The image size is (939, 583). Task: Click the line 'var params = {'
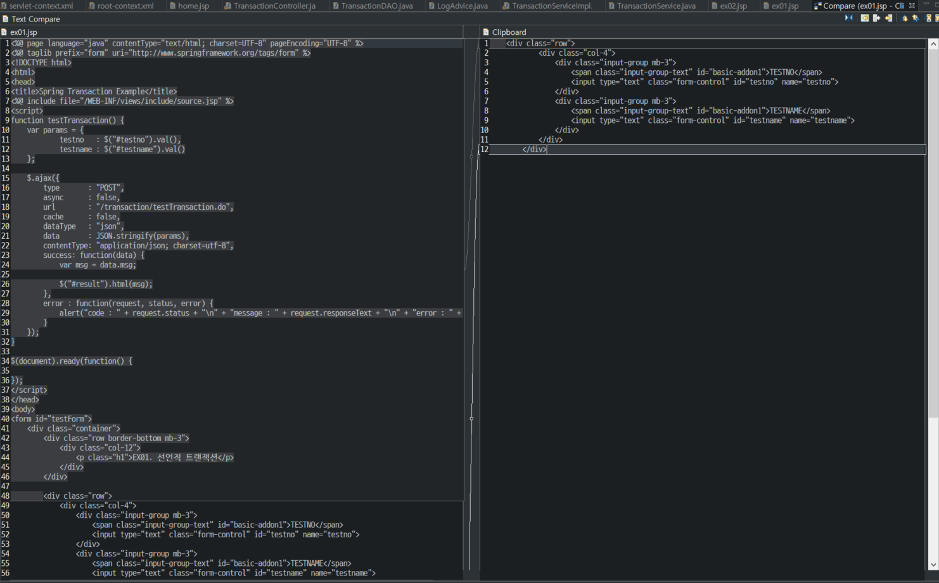coord(55,130)
